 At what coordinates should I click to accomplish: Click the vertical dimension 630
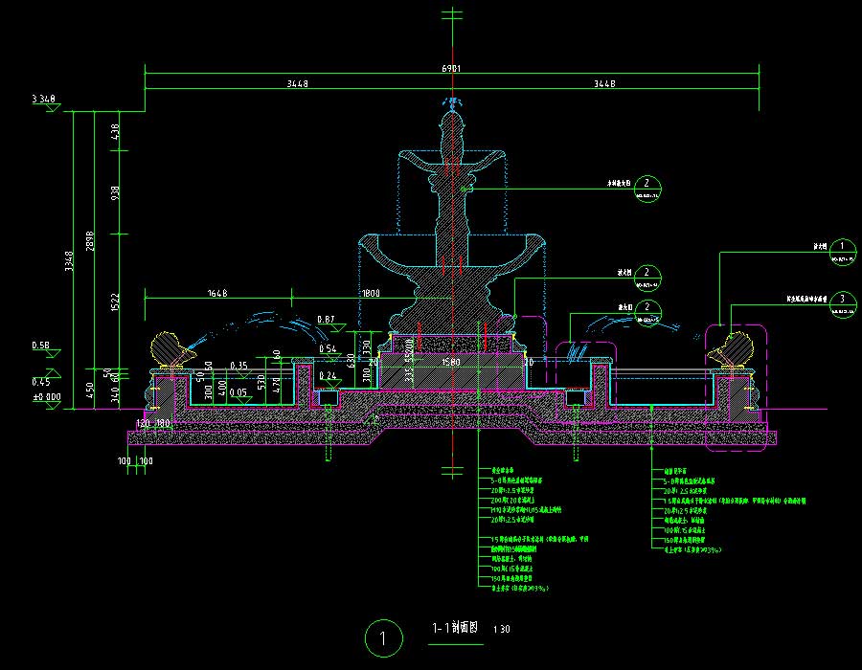coord(351,361)
